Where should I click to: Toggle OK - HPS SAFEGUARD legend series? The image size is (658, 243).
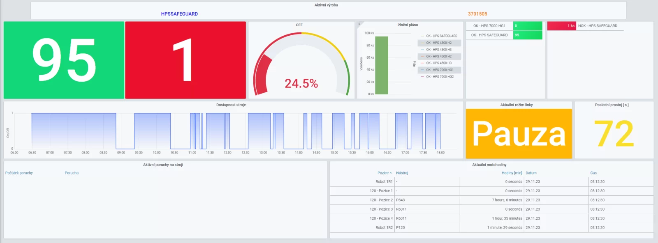click(x=442, y=36)
